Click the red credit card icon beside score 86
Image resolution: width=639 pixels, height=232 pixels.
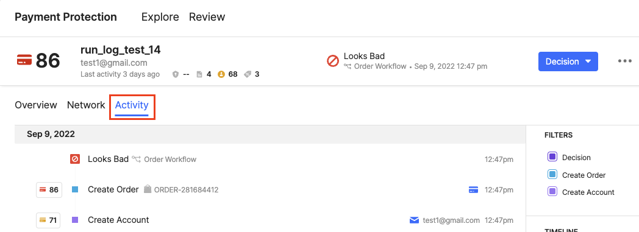24,61
